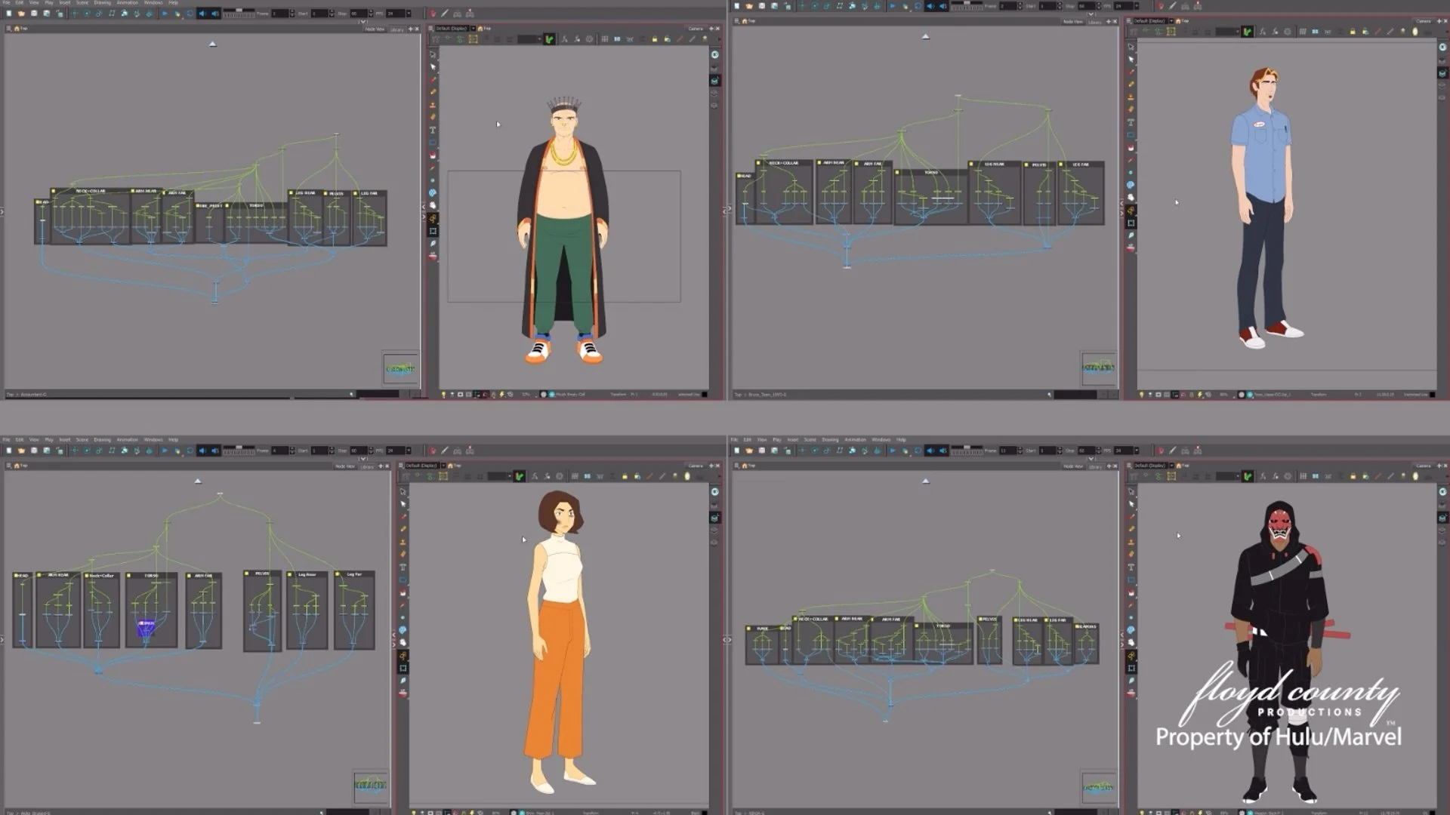
Task: Click the Open scene folder icon in the orange-pants woman's window
Action: tap(21, 451)
